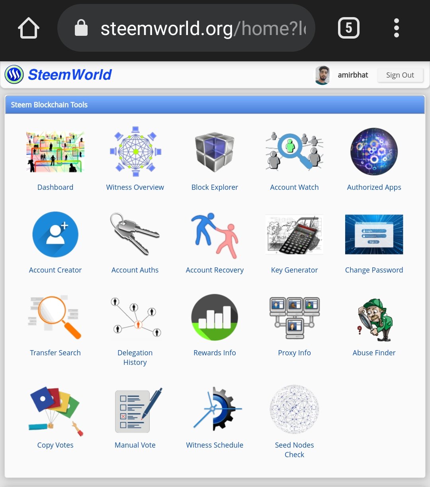Open the Dashboard tool icon
430x487 pixels.
(55, 152)
